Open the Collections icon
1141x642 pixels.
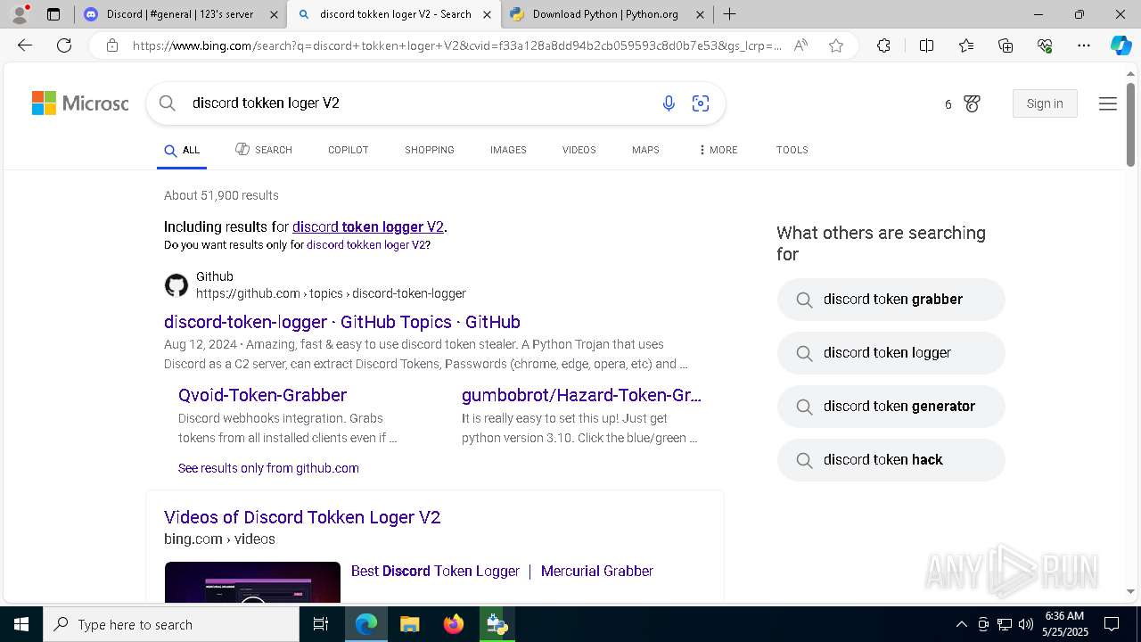(1006, 45)
